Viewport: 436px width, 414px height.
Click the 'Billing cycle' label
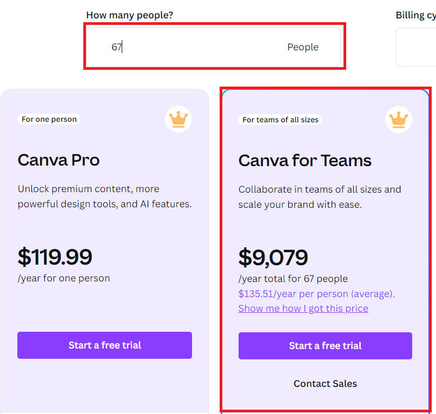[x=415, y=15]
